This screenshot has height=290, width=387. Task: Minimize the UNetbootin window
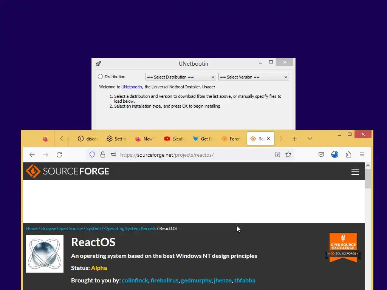pyautogui.click(x=261, y=62)
